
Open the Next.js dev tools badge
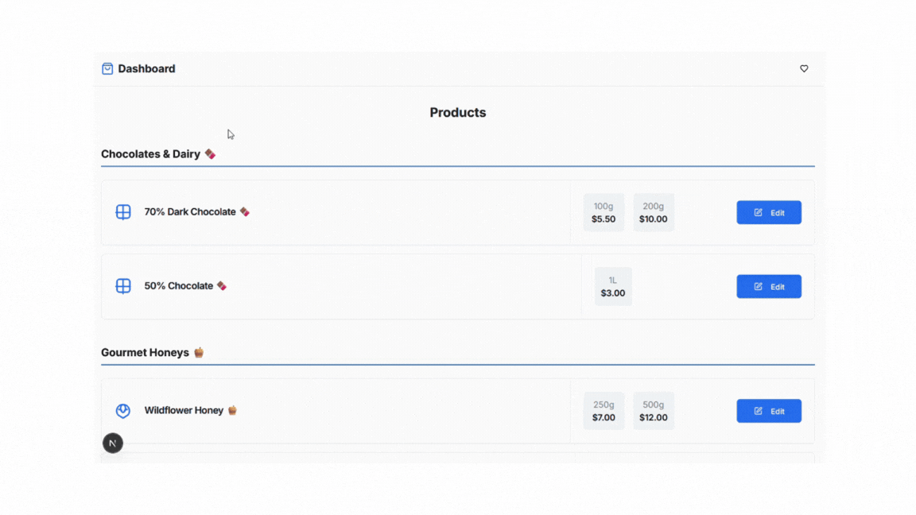click(x=113, y=443)
